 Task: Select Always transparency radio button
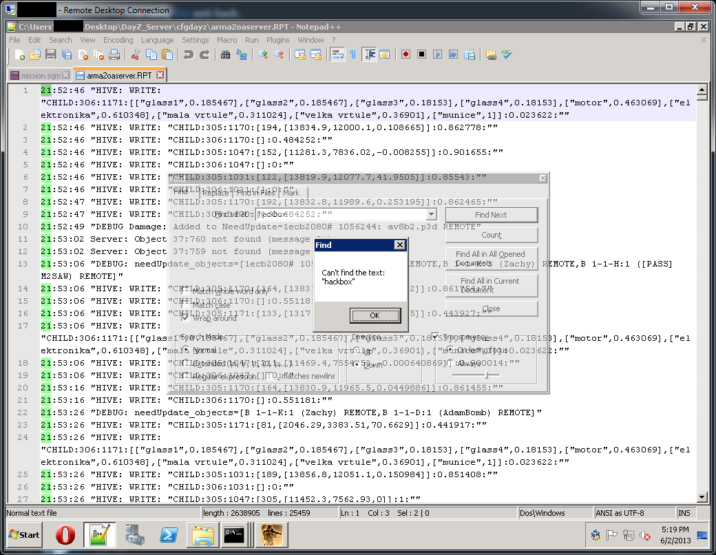coord(450,364)
